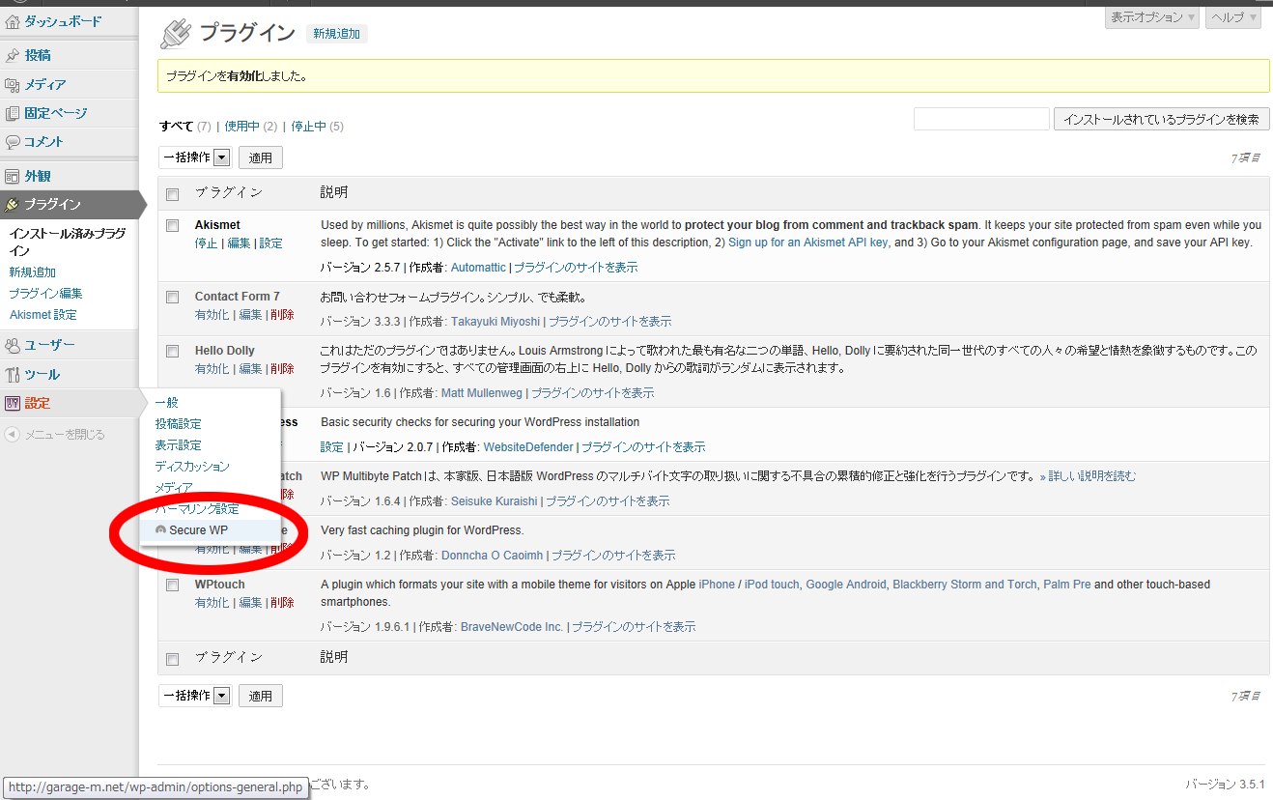The image size is (1273, 800).
Task: Open the top 一括操作 bulk actions dropdown
Action: (195, 157)
